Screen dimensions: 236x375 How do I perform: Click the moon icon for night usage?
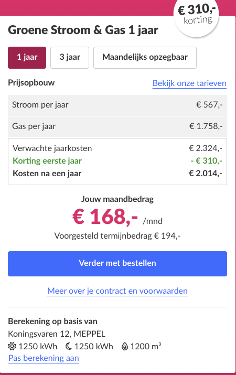click(69, 346)
